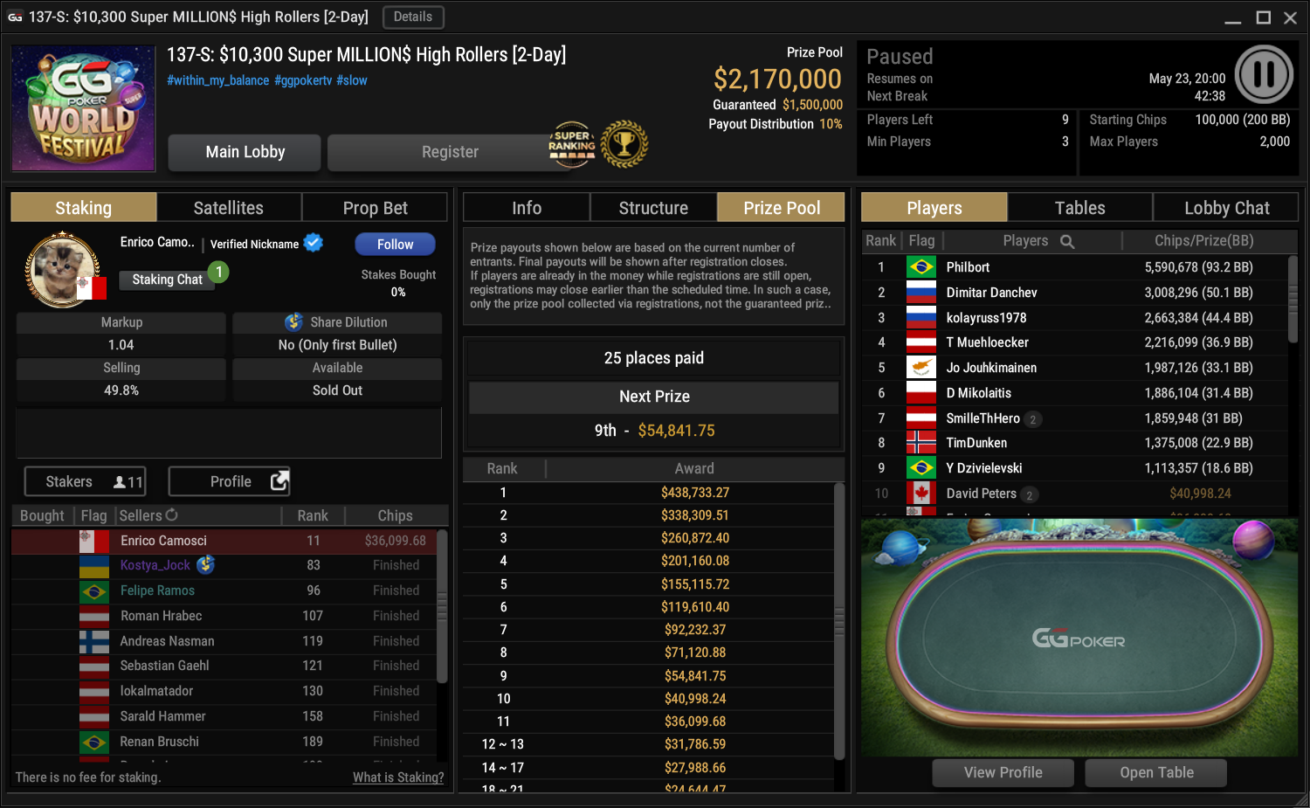This screenshot has width=1310, height=808.
Task: Open the What is Staking link
Action: point(398,777)
